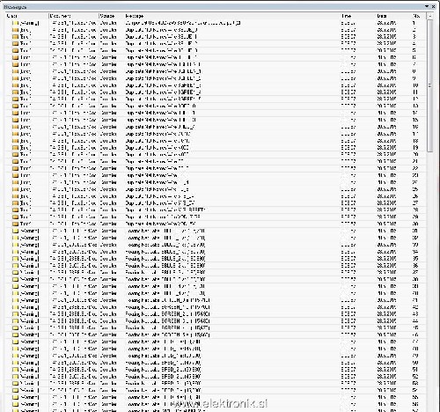
Task: Click the Error icon on row 20
Action: [15, 155]
